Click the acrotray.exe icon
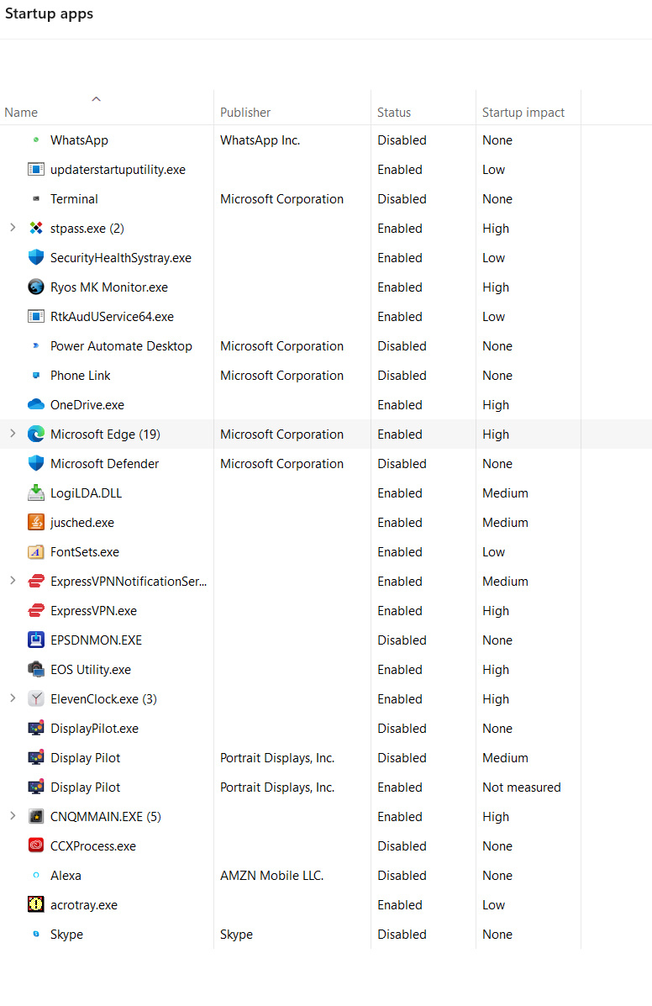652x1006 pixels. point(36,904)
